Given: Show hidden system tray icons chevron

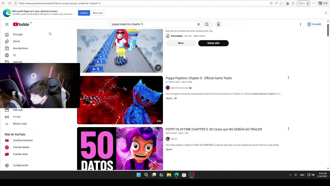Looking at the screenshot, I should (x=290, y=175).
